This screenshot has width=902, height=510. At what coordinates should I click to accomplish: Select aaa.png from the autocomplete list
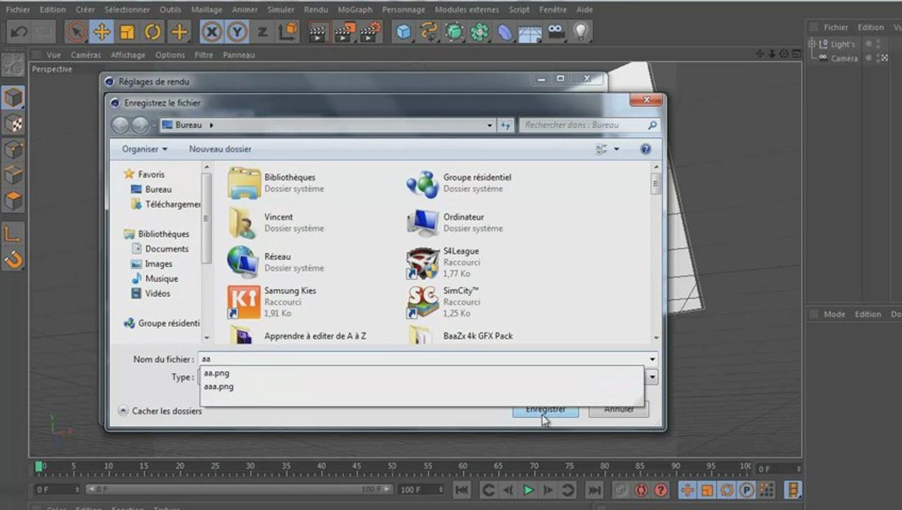coord(218,387)
